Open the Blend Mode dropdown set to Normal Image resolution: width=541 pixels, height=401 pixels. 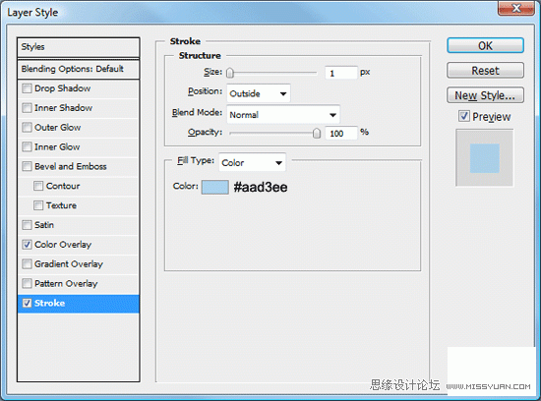tap(283, 114)
